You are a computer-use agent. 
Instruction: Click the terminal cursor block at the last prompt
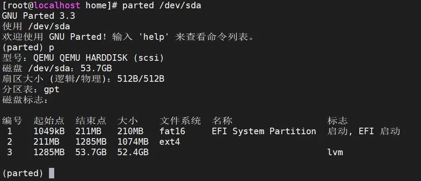52,174
